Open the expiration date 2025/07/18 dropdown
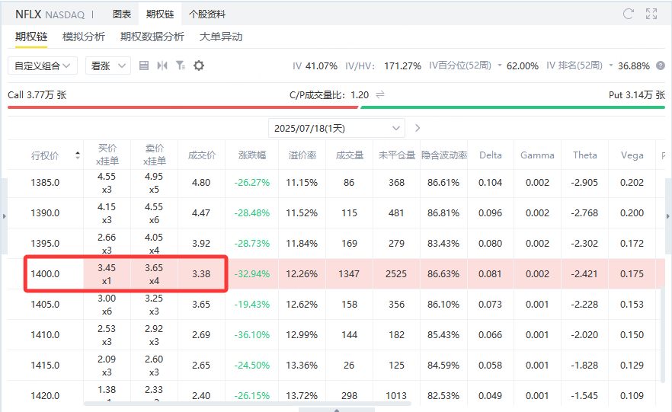 [337, 128]
